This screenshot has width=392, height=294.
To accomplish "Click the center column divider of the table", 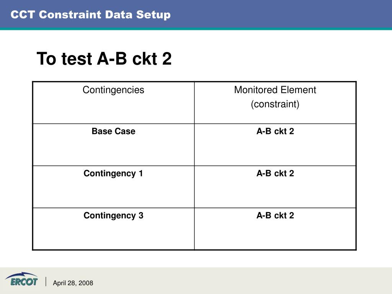I will pyautogui.click(x=194, y=165).
